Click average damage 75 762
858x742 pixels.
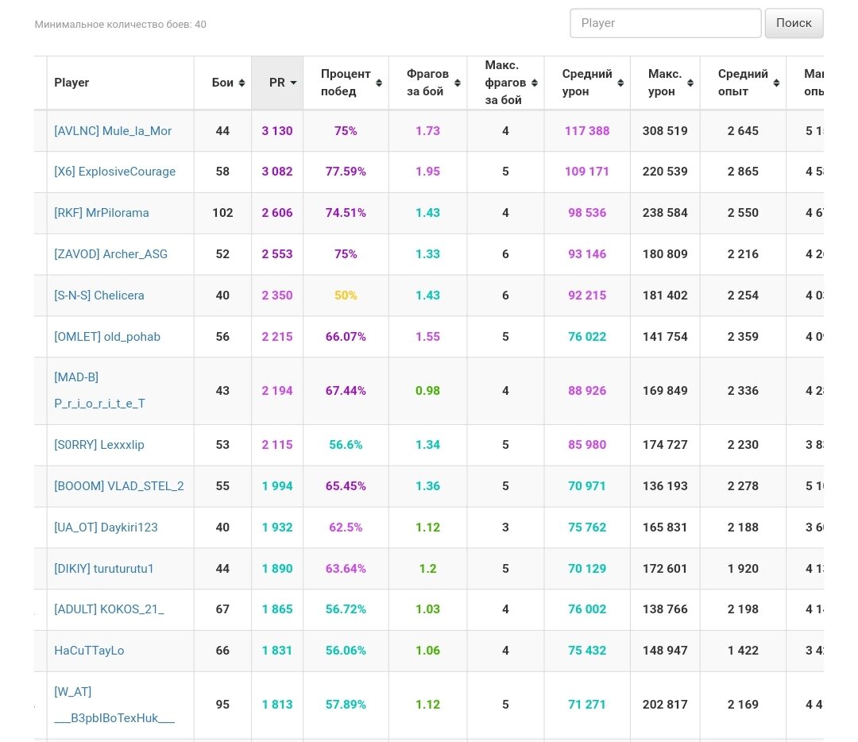(586, 527)
